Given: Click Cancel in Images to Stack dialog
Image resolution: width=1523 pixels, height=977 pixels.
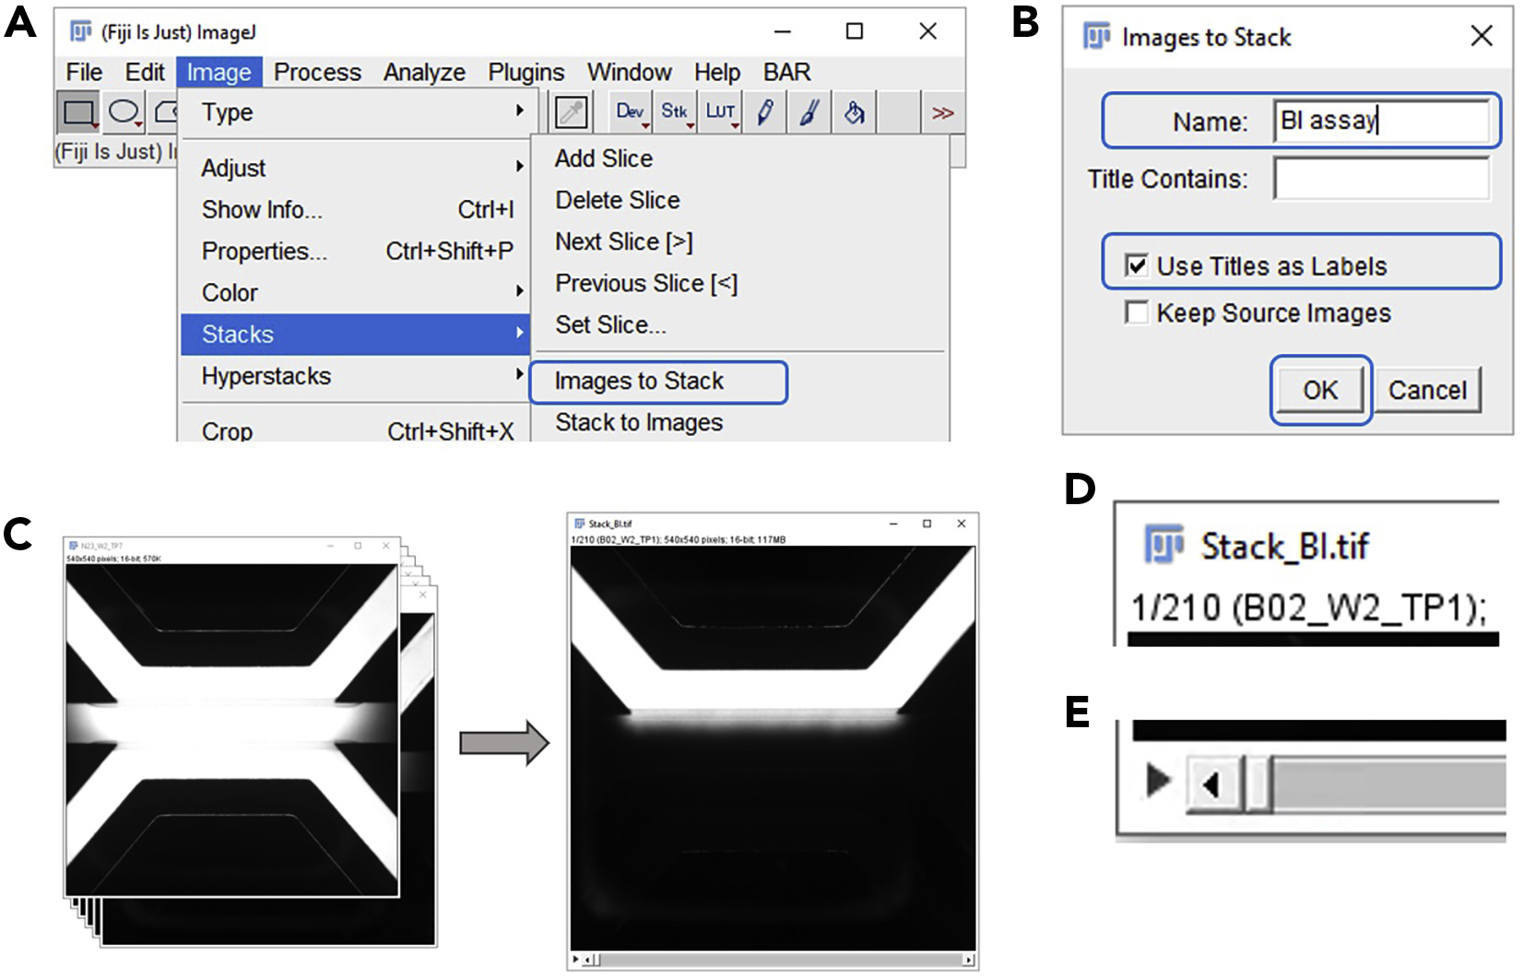Looking at the screenshot, I should point(1428,389).
